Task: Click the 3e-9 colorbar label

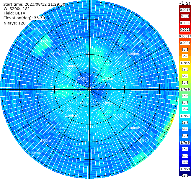Action: 185,162
